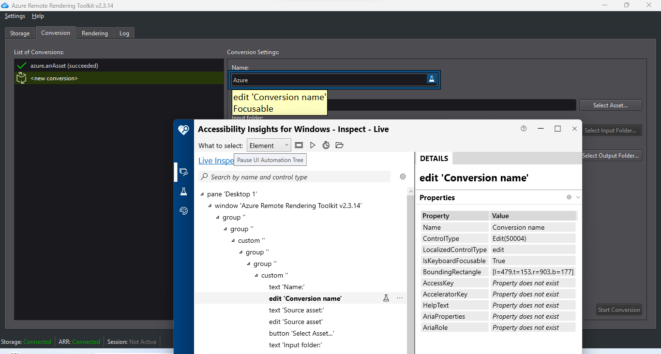Switch to the Conversion tab
This screenshot has width=661, height=354.
56,33
